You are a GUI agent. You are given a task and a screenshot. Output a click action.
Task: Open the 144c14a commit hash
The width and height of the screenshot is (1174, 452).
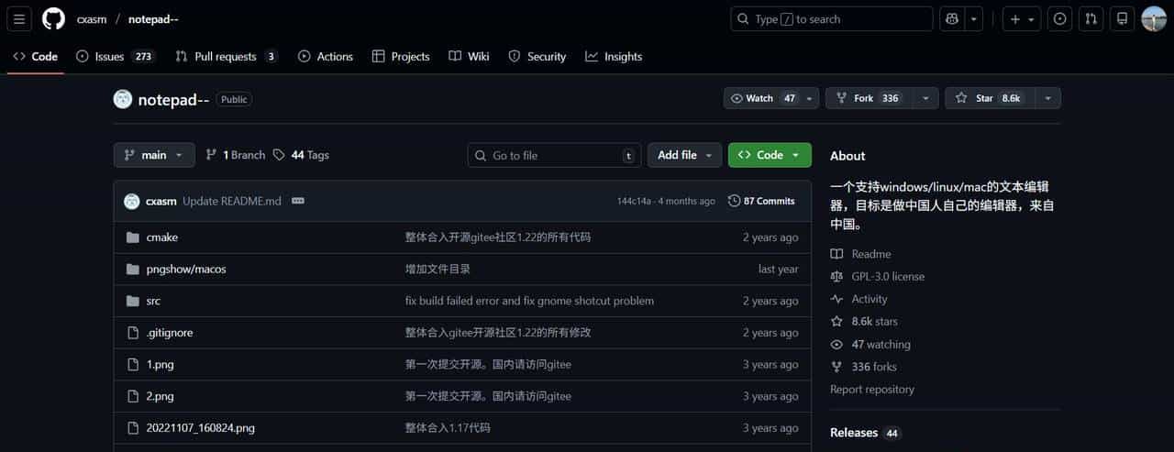click(635, 201)
